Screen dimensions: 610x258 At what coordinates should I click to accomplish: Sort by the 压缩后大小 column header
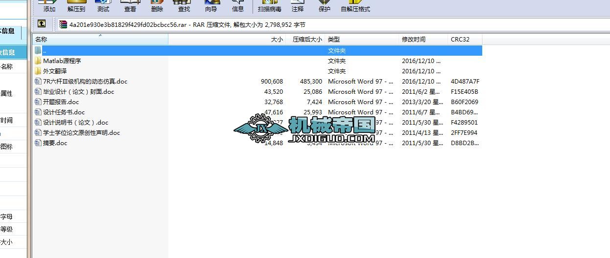305,39
